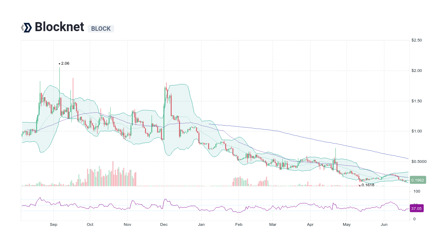Click the May date axis label
The width and height of the screenshot is (444, 249).
pos(347,224)
